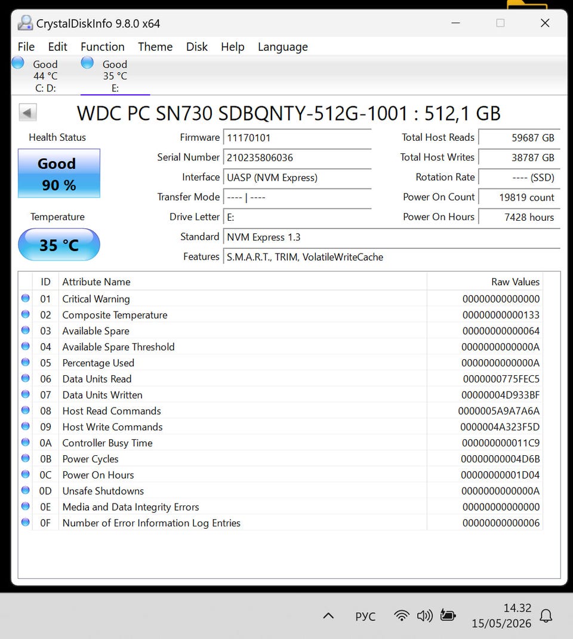Click the CrystalDiskInfo title bar app icon
The width and height of the screenshot is (573, 639).
click(x=25, y=23)
